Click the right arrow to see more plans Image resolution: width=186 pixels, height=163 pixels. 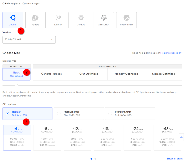click(x=181, y=137)
